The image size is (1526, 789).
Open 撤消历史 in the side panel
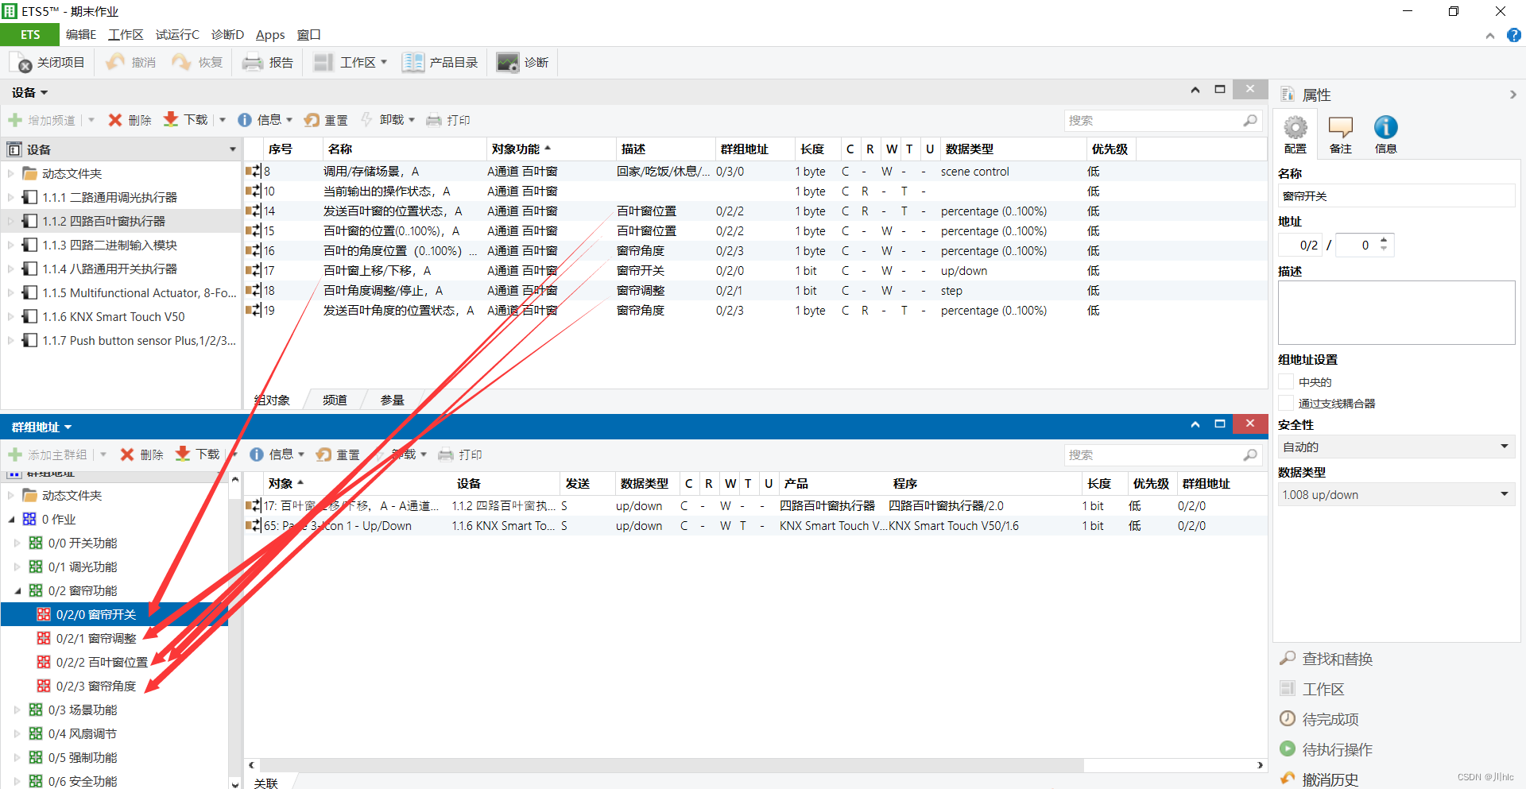1330,779
